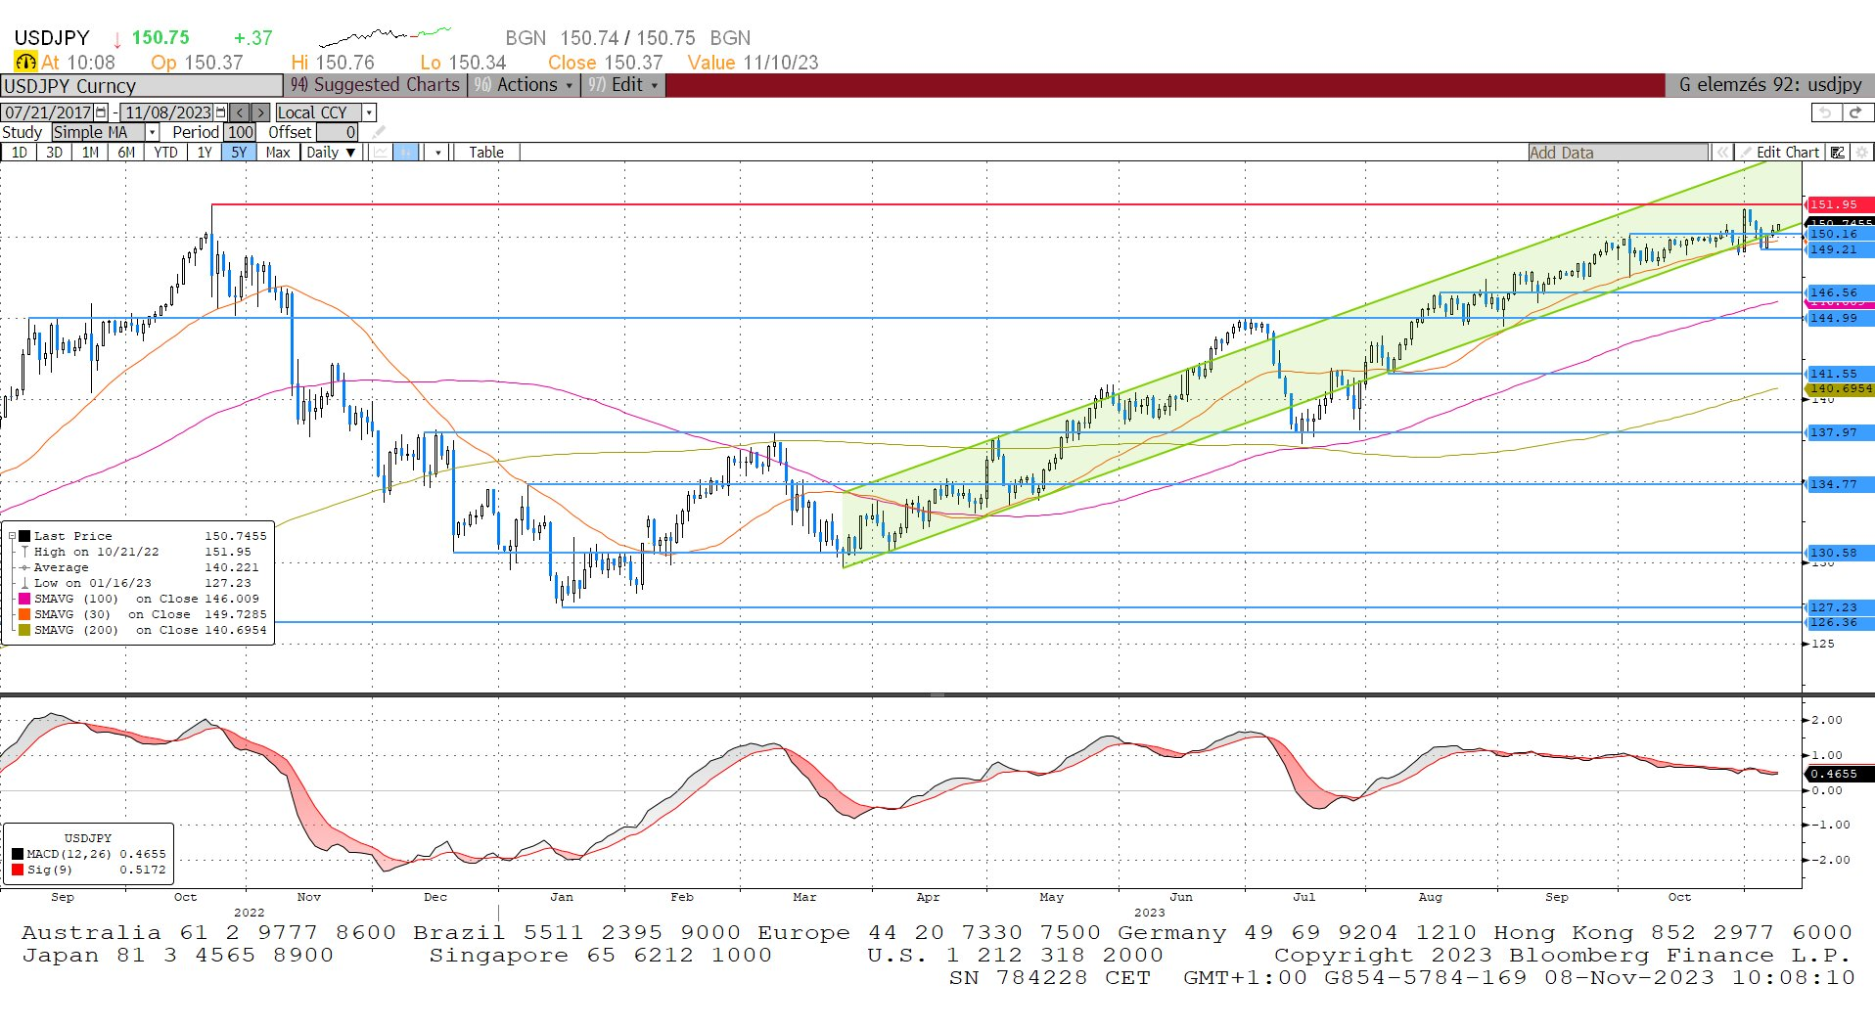Click the clock icon beside At 10:08
Screen dimensions: 1875x1028
25,62
